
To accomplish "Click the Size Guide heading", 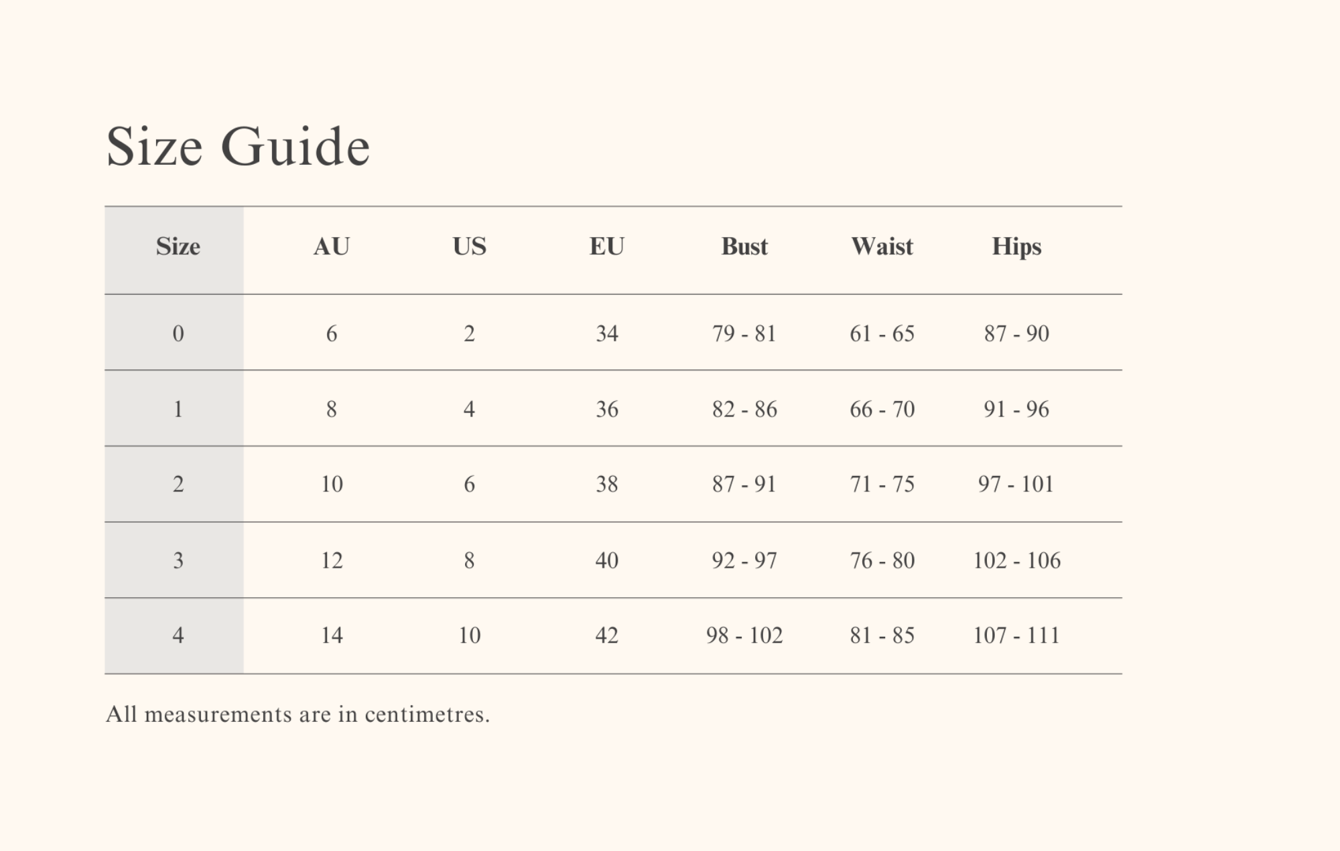I will tap(238, 147).
